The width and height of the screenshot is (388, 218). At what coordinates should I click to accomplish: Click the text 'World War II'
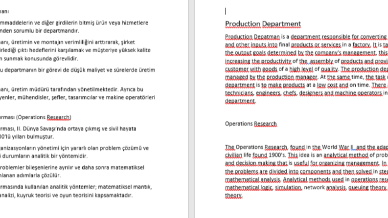pos(339,147)
